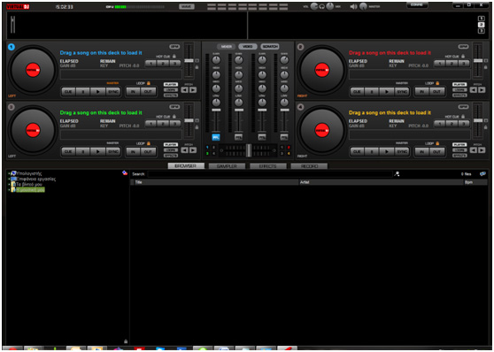This screenshot has width=494, height=352.
Task: Toggle the hot cue lock on deck 3
Action: [174, 117]
